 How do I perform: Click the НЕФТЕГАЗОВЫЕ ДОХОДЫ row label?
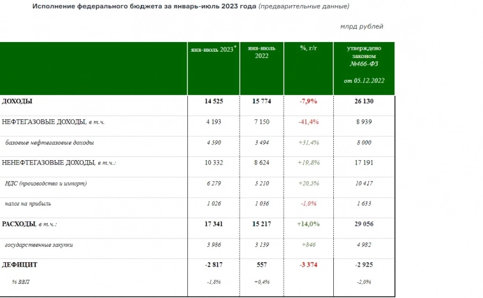click(x=49, y=121)
